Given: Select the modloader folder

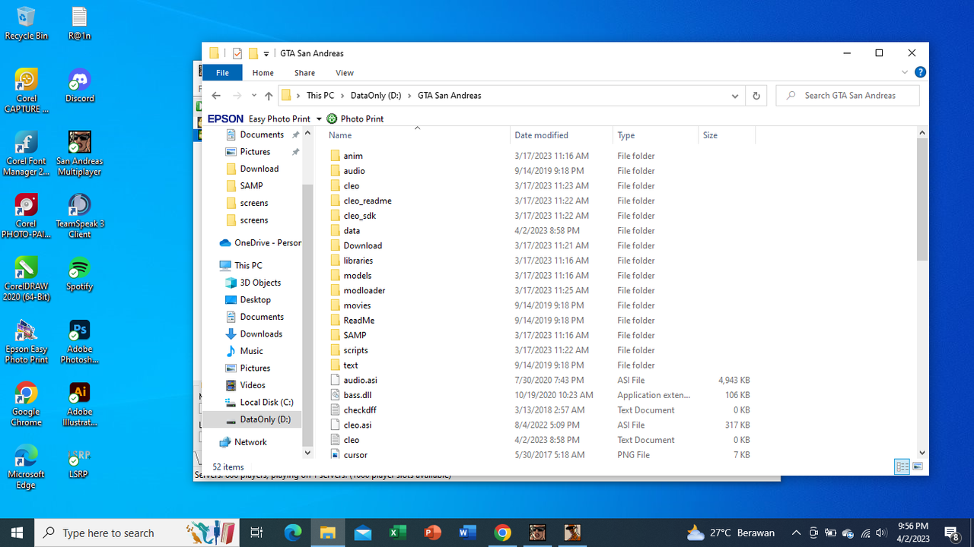Looking at the screenshot, I should coord(364,290).
